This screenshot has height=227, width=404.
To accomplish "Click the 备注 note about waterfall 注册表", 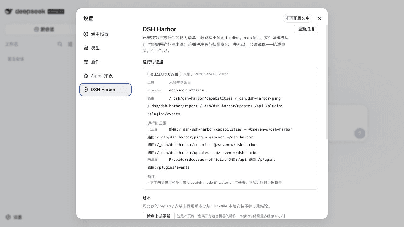I will click(215, 183).
